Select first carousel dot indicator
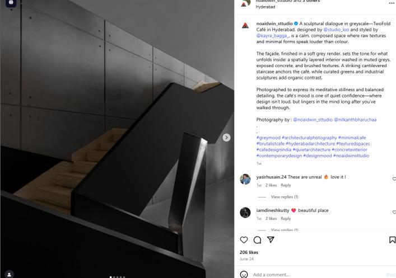Image resolution: width=396 pixels, height=278 pixels. click(110, 277)
